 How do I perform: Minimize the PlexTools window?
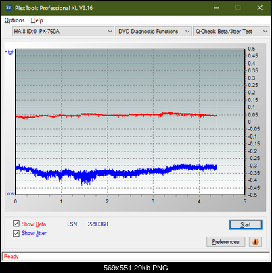[x=217, y=8]
